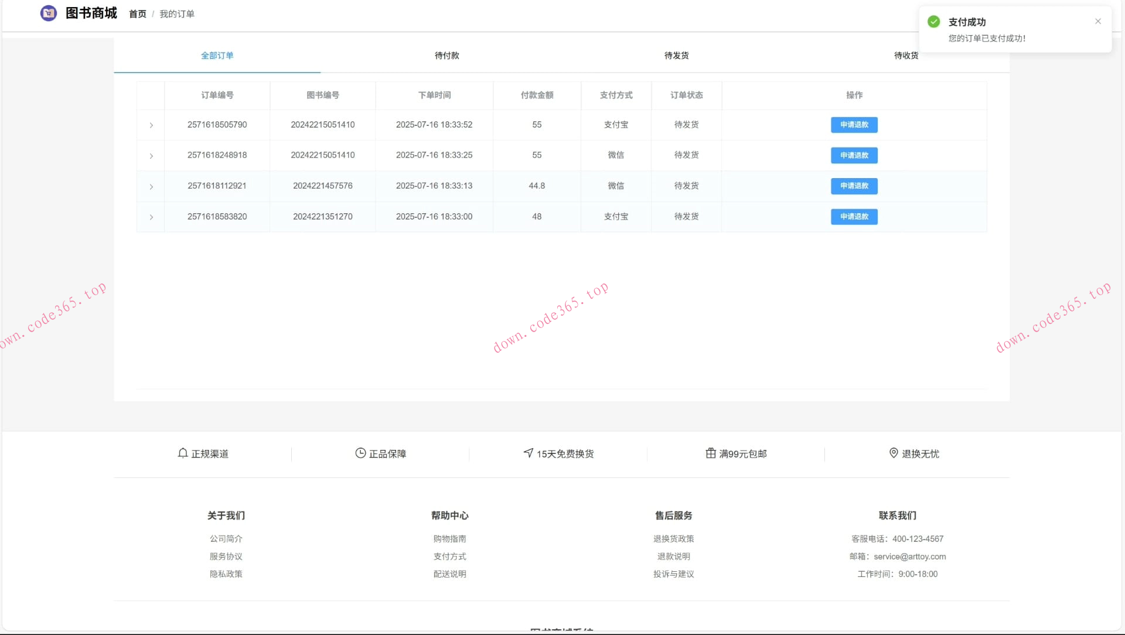Click the bell icon beside 正规渠道
The height and width of the screenshot is (635, 1125).
(183, 453)
